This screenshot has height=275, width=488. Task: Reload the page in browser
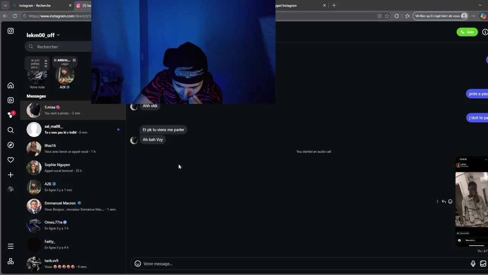[x=14, y=16]
